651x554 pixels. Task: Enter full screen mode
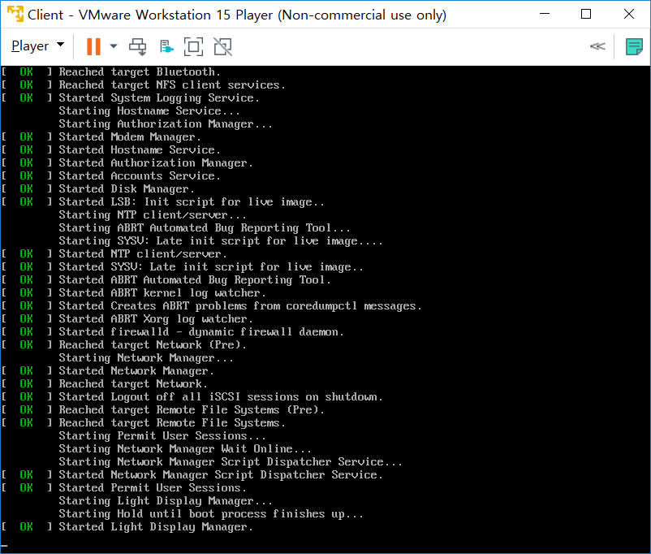(193, 46)
